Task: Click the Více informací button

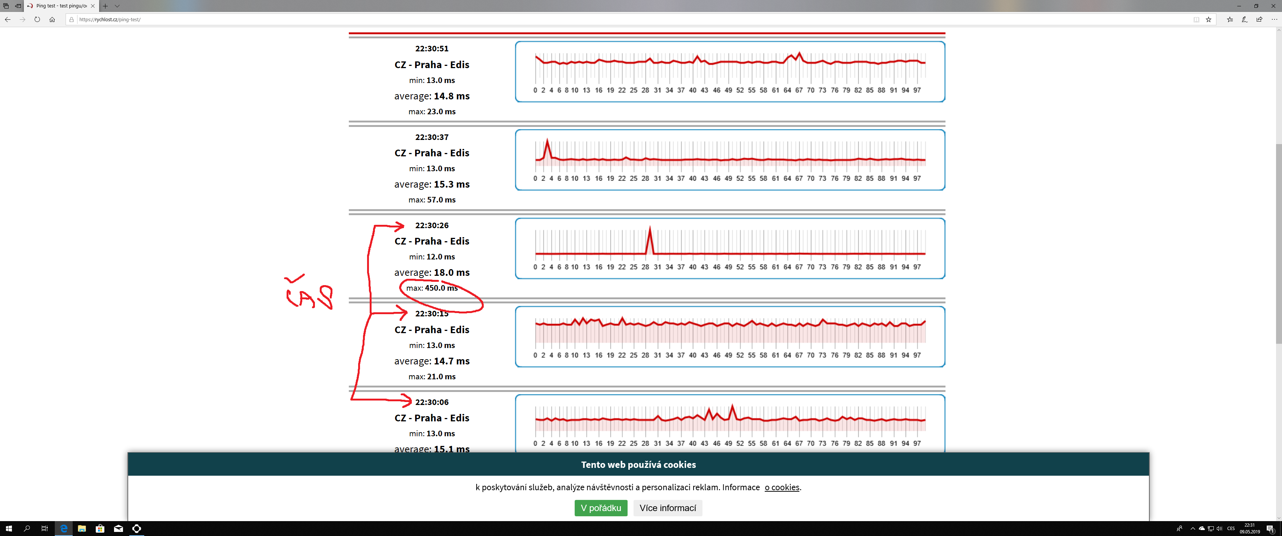Action: tap(667, 508)
